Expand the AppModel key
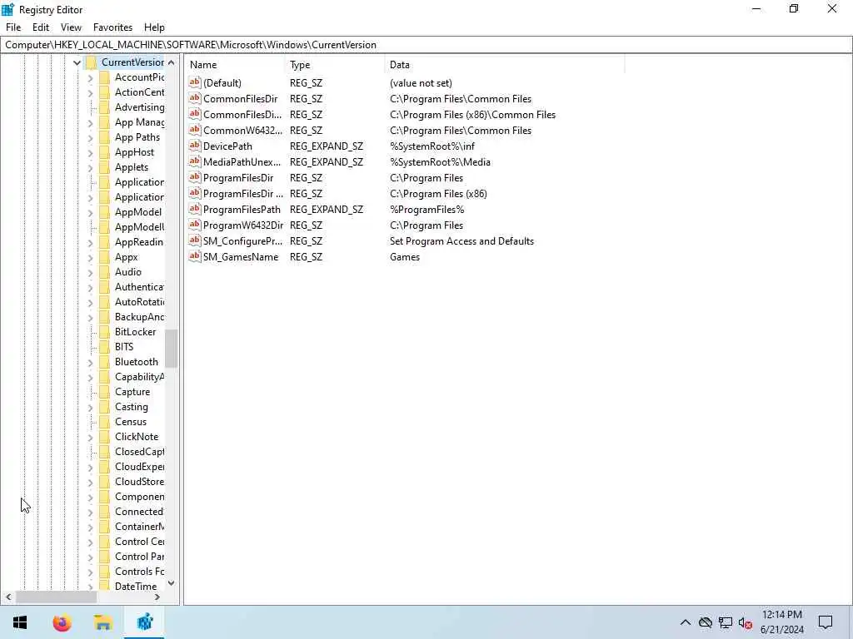 pyautogui.click(x=90, y=213)
